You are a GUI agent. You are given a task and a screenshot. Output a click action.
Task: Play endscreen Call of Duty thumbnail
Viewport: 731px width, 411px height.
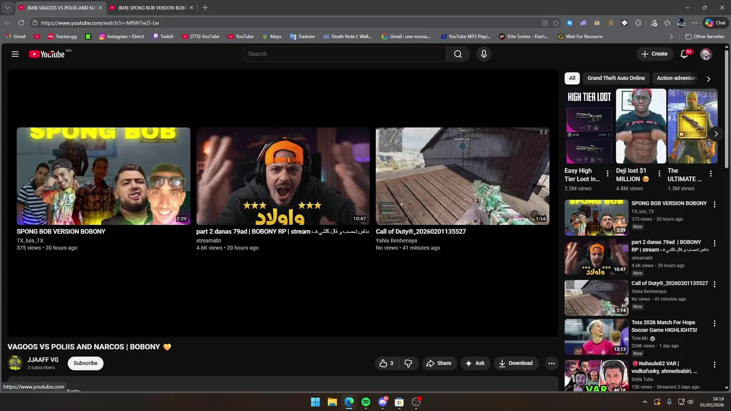(463, 176)
